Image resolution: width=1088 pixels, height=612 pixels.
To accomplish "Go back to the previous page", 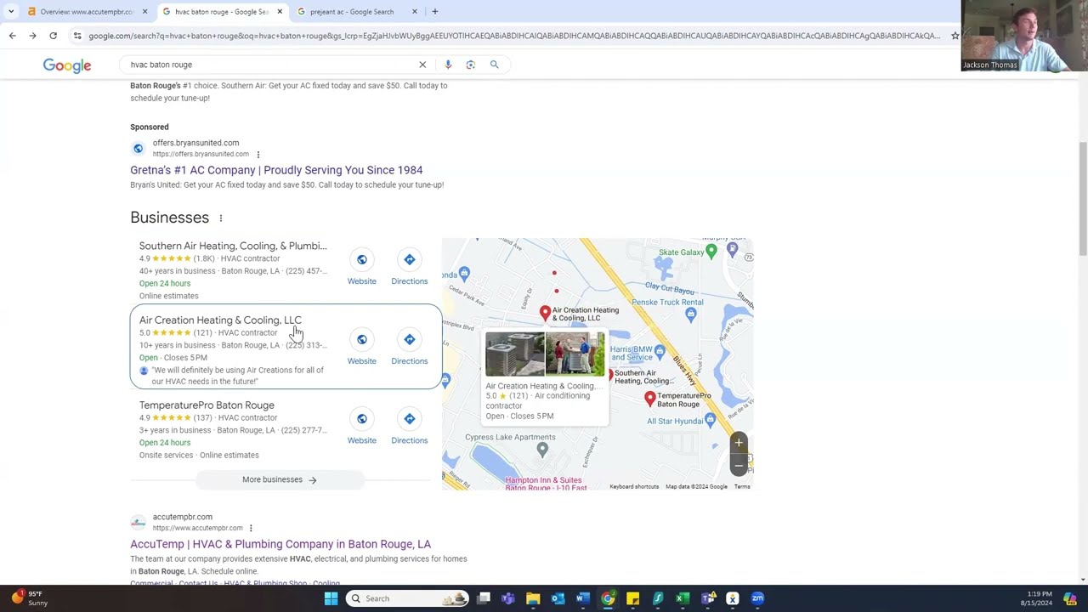I will pos(12,36).
